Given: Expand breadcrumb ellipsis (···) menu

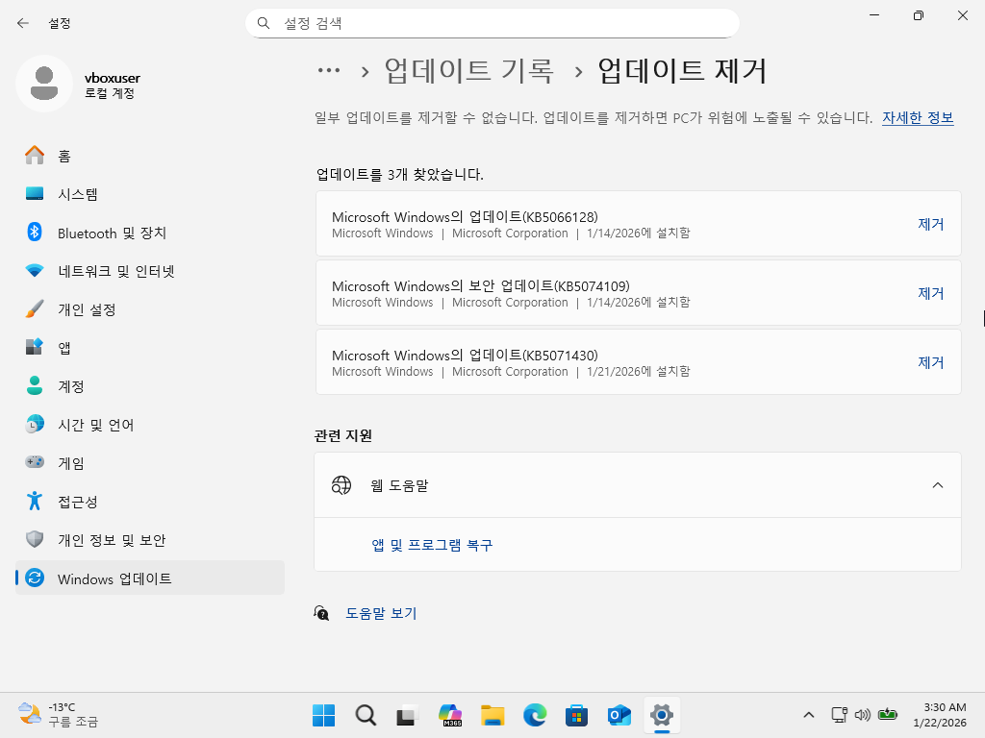Looking at the screenshot, I should point(329,70).
